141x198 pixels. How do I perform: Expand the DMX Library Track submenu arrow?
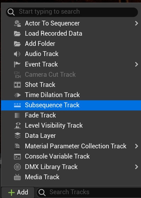pos(137,167)
